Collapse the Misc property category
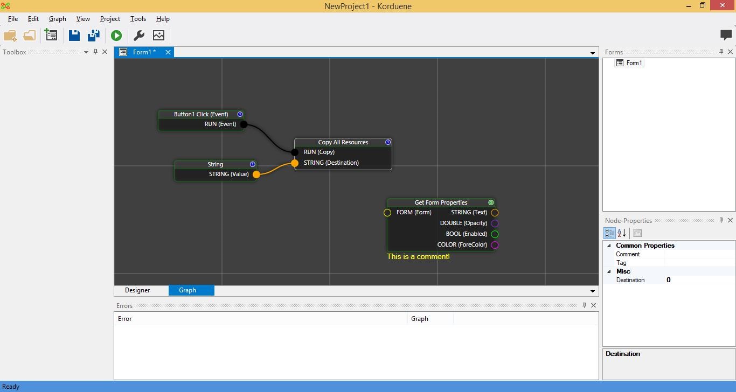The image size is (736, 392). (609, 271)
